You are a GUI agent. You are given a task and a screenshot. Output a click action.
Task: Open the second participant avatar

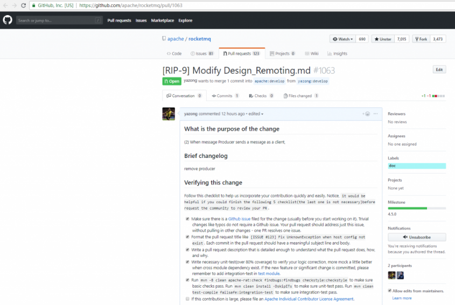pos(400,275)
